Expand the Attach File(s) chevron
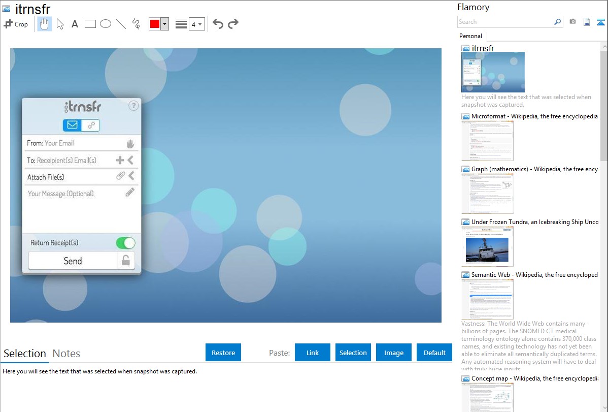The image size is (608, 412). [131, 176]
